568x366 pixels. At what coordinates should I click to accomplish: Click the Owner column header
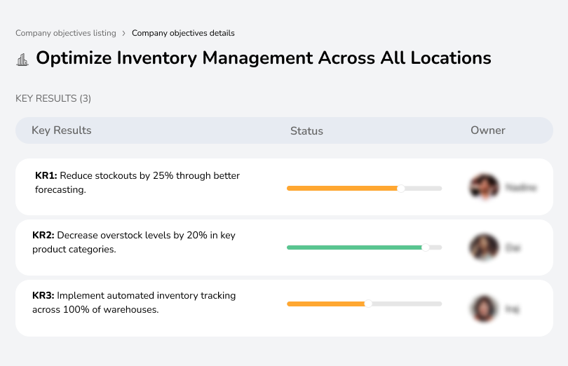coord(487,130)
